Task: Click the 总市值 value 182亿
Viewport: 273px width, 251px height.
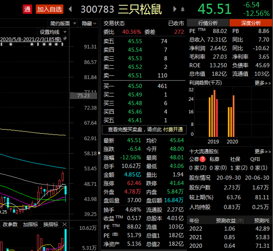Action: point(219,74)
